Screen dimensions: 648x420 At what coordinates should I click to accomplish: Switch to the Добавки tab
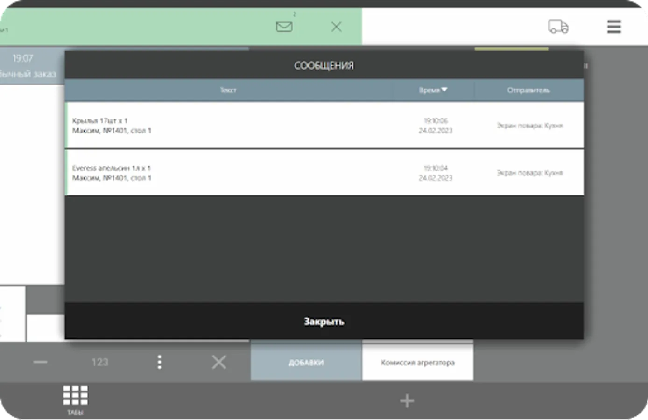click(x=306, y=362)
